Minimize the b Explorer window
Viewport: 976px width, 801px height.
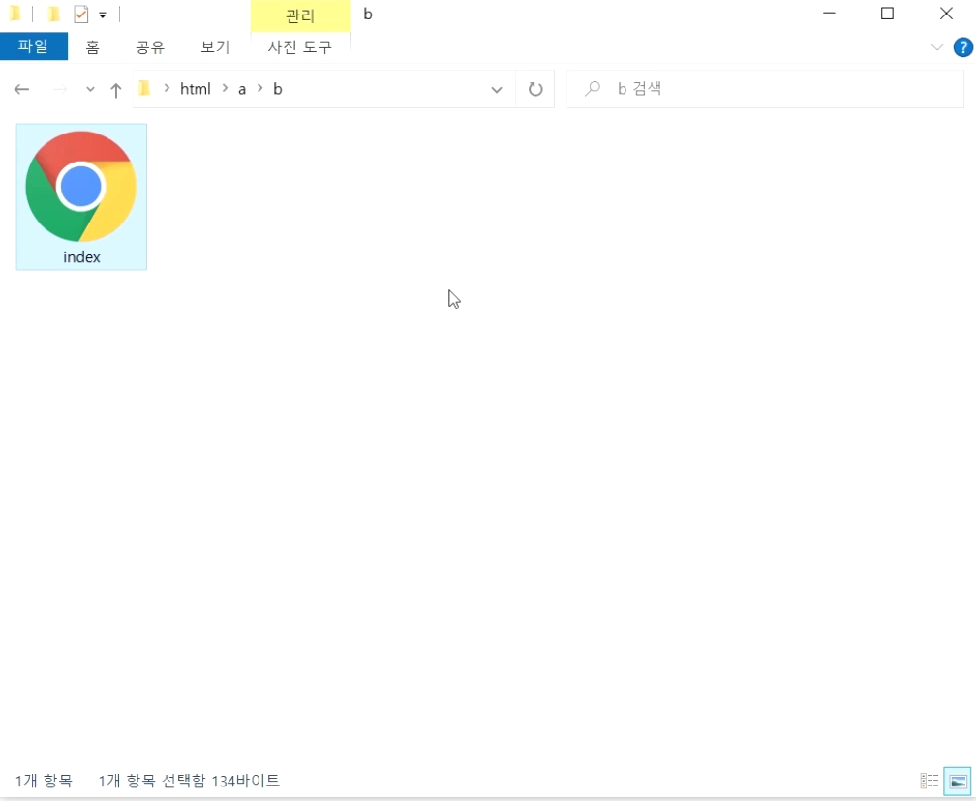coord(829,14)
